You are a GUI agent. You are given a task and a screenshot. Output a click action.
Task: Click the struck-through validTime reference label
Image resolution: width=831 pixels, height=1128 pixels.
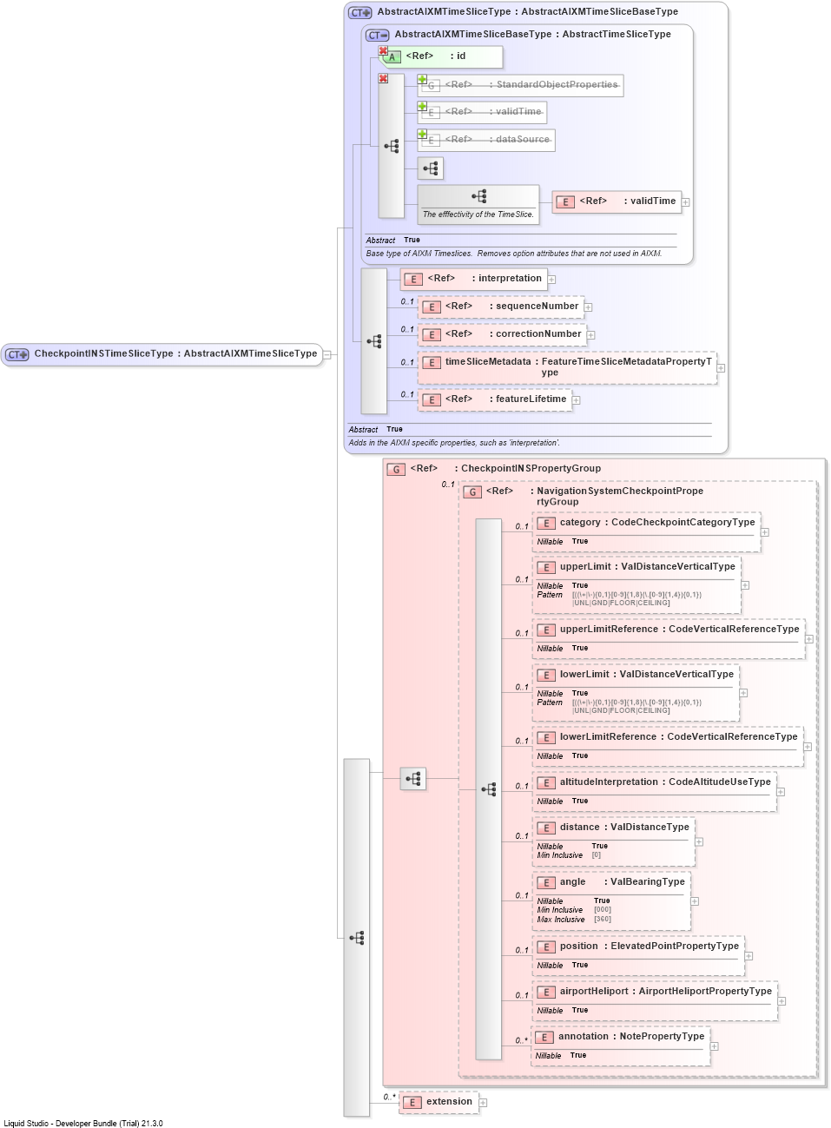(x=493, y=112)
